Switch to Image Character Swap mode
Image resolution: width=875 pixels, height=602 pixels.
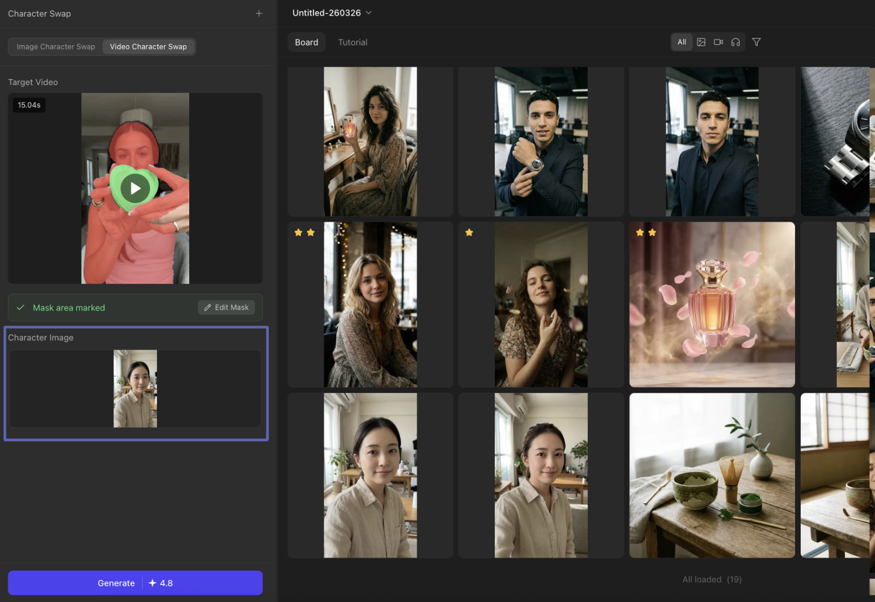tap(56, 47)
